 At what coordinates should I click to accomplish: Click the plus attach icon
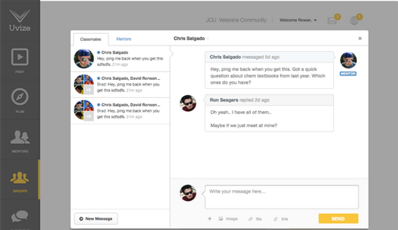pos(209,218)
